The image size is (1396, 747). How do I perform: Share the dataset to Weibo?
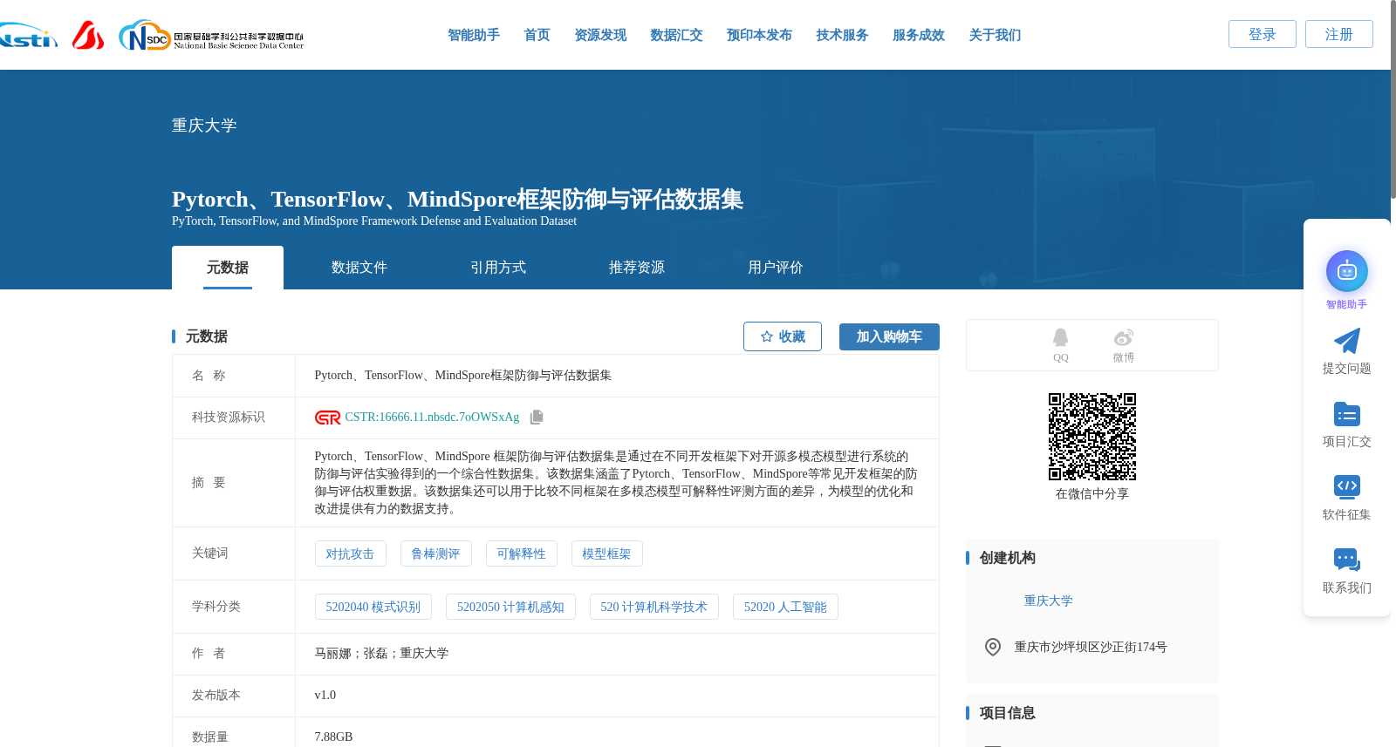pyautogui.click(x=1124, y=345)
